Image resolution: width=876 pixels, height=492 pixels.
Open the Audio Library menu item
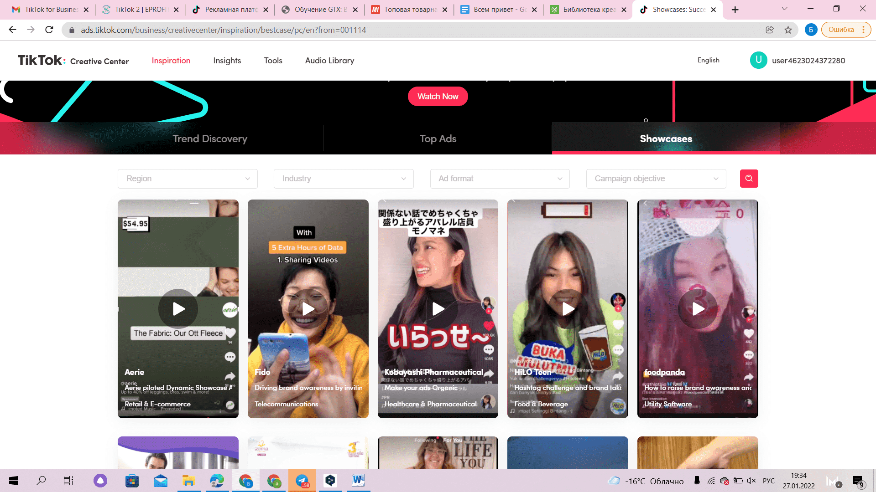[329, 61]
